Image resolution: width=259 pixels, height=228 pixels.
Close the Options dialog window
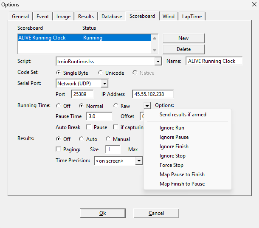point(254,4)
